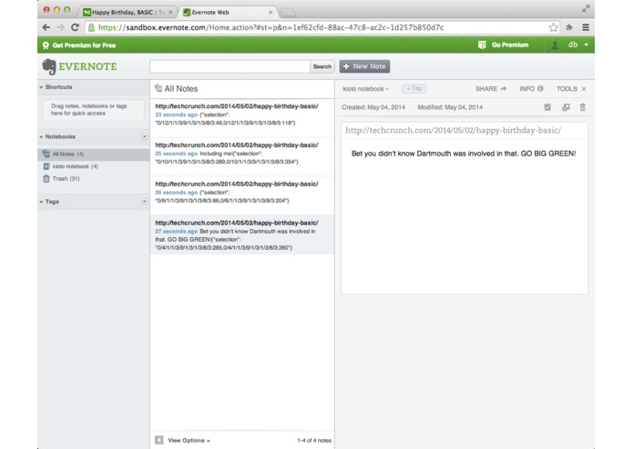The height and width of the screenshot is (449, 633).
Task: Collapse the Notebooks section triangle
Action: coord(41,137)
